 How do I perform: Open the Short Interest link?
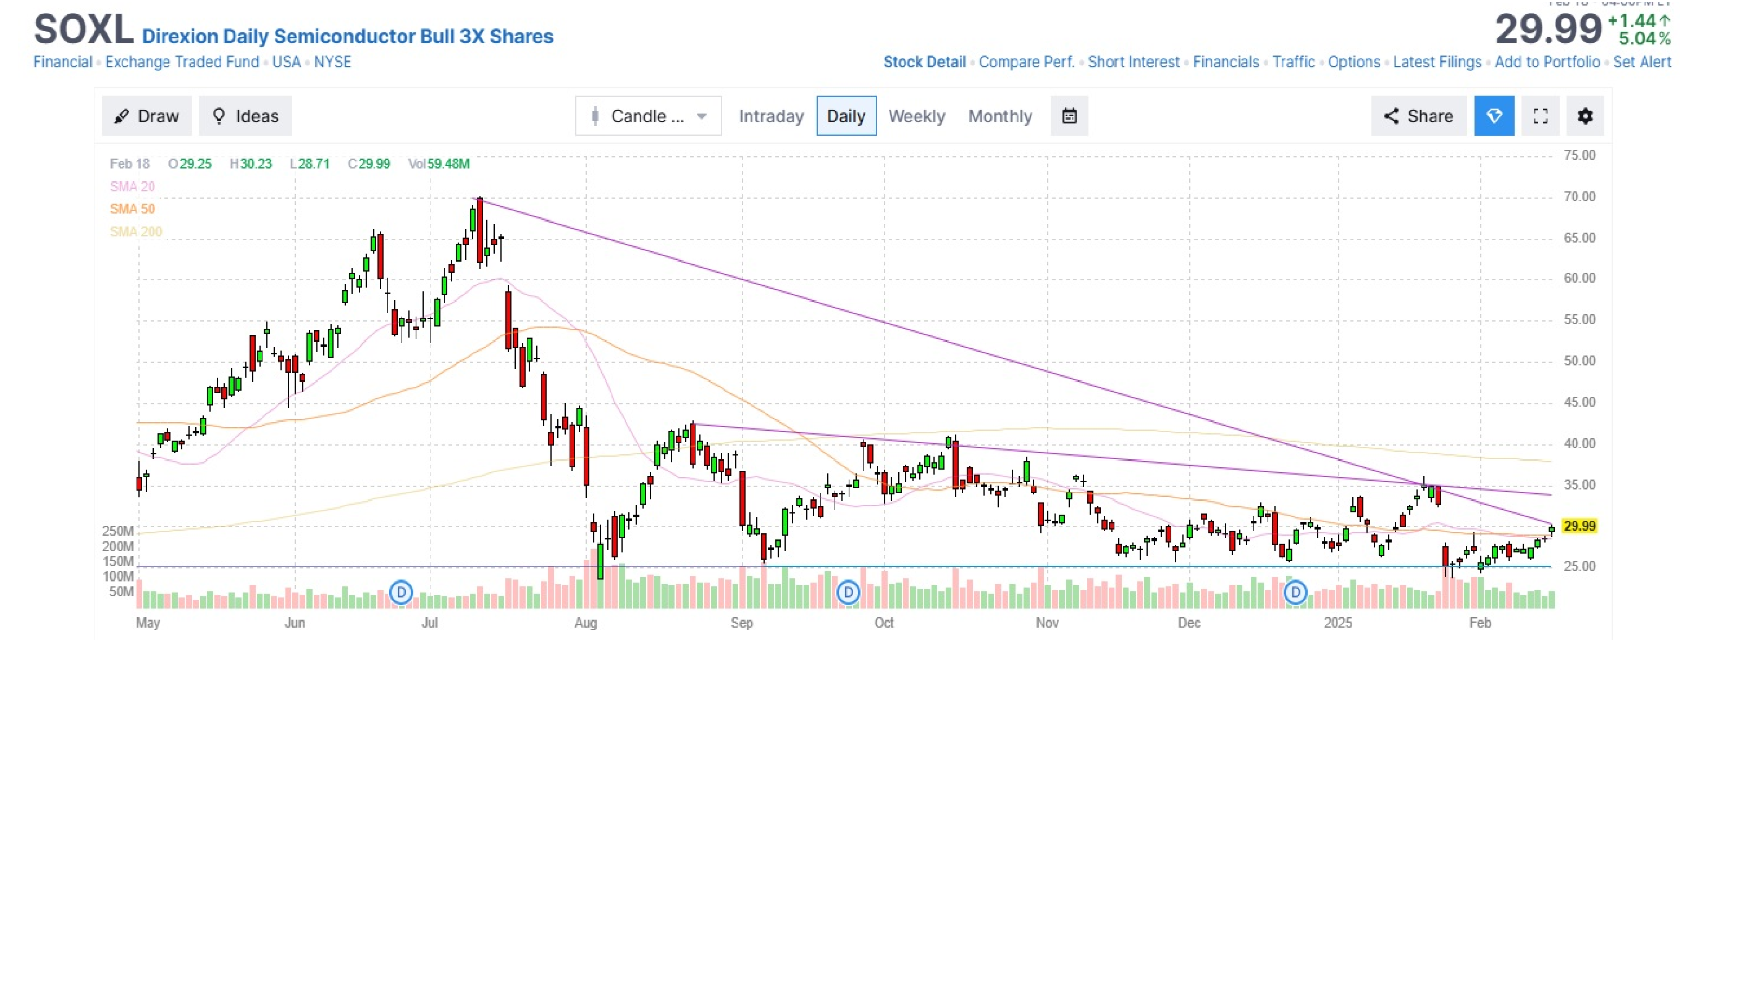pos(1133,62)
